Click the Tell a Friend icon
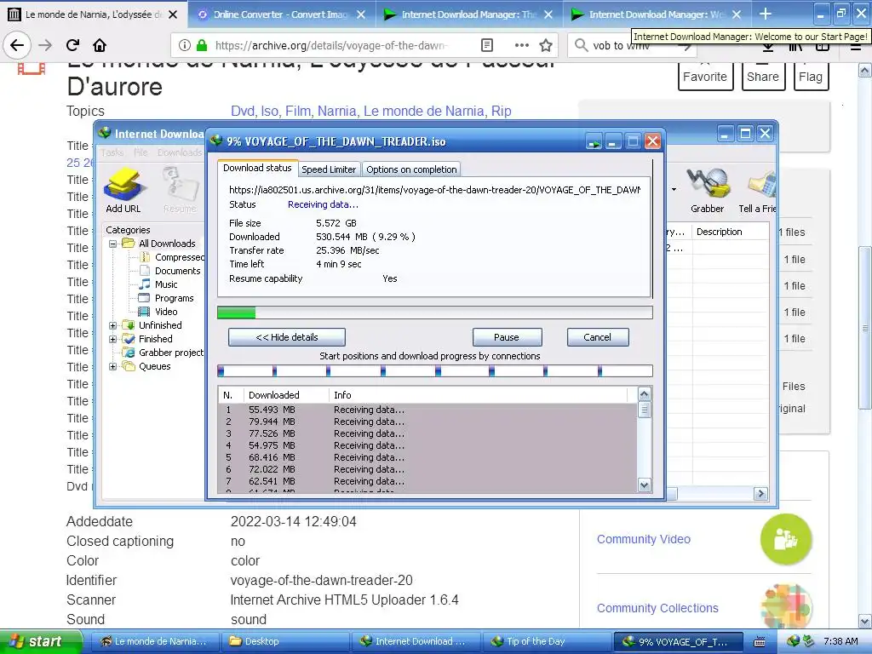Image resolution: width=872 pixels, height=654 pixels. 757,191
